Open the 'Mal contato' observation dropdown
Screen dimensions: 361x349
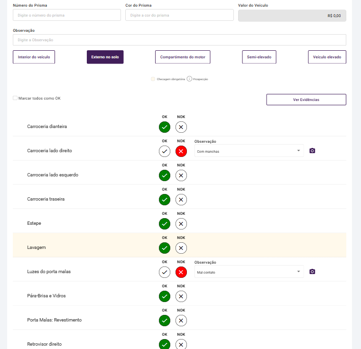(249, 272)
